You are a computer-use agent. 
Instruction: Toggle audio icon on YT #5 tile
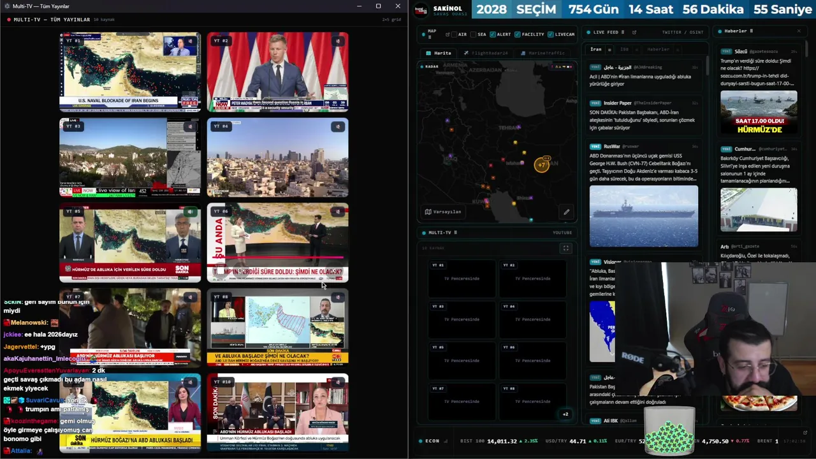tap(190, 212)
